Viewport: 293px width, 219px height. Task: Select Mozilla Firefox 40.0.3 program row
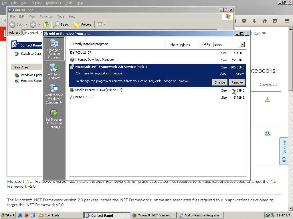coord(158,90)
